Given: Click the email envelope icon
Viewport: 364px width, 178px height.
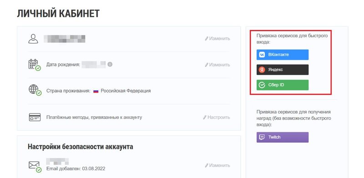Looking at the screenshot, I should tap(35, 167).
